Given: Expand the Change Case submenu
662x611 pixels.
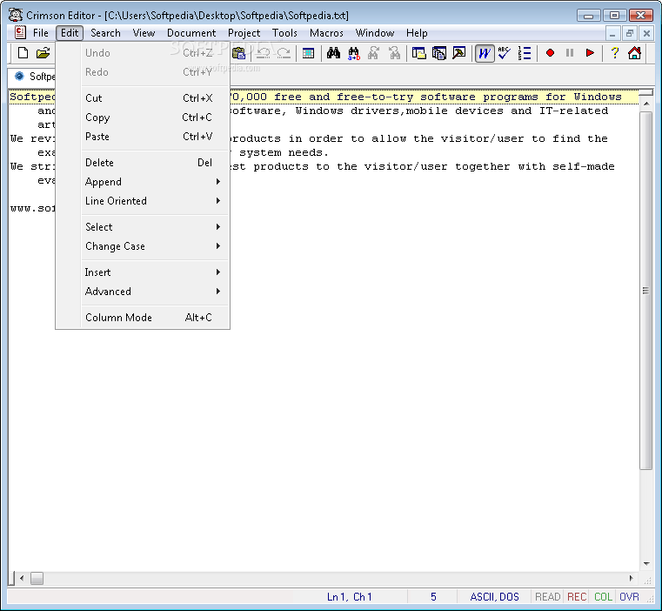Looking at the screenshot, I should click(x=156, y=246).
